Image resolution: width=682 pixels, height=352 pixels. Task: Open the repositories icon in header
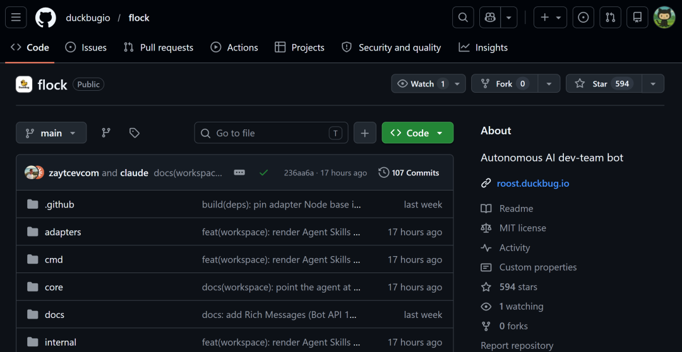click(637, 18)
